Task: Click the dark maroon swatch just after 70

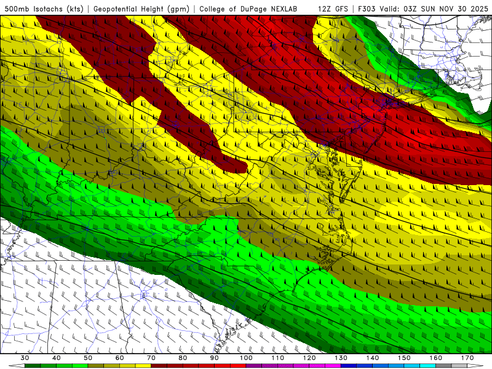Action: [x=159, y=366]
